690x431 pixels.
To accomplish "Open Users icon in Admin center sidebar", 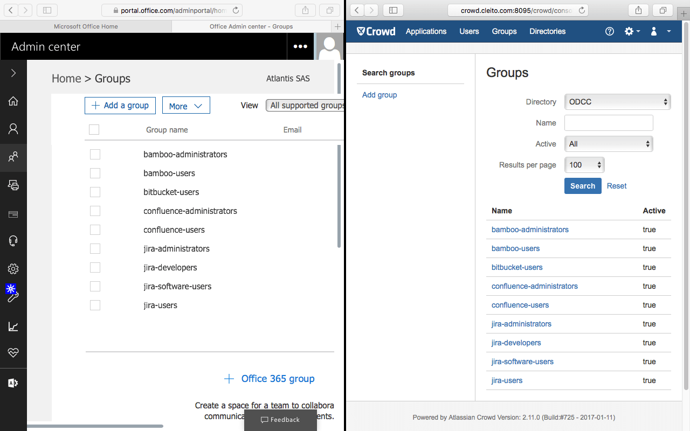I will click(x=13, y=129).
